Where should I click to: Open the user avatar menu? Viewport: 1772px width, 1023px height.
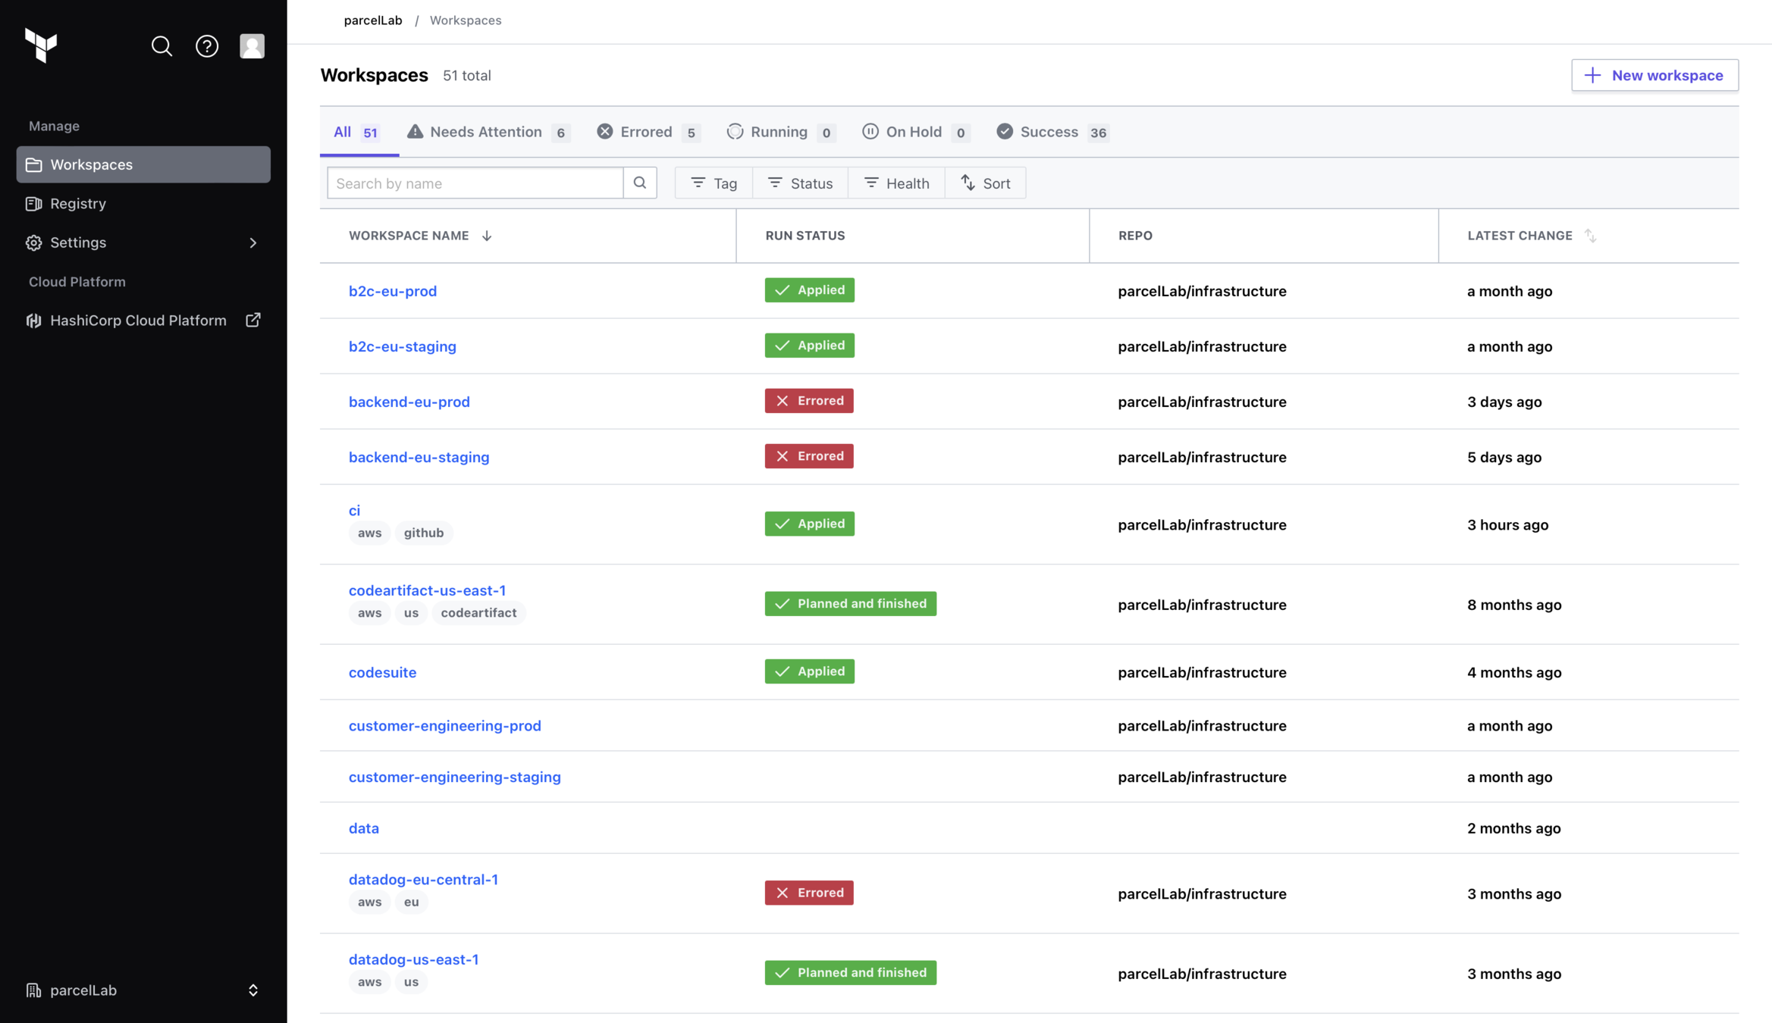pos(252,46)
